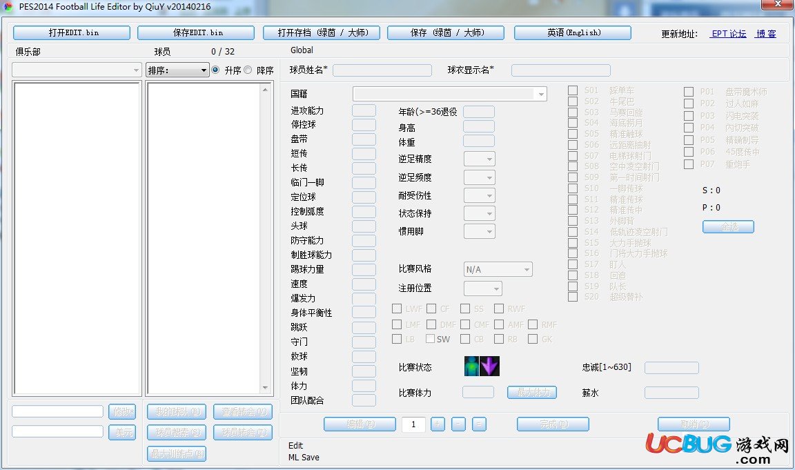Click the 球员转会 button

coord(243,433)
